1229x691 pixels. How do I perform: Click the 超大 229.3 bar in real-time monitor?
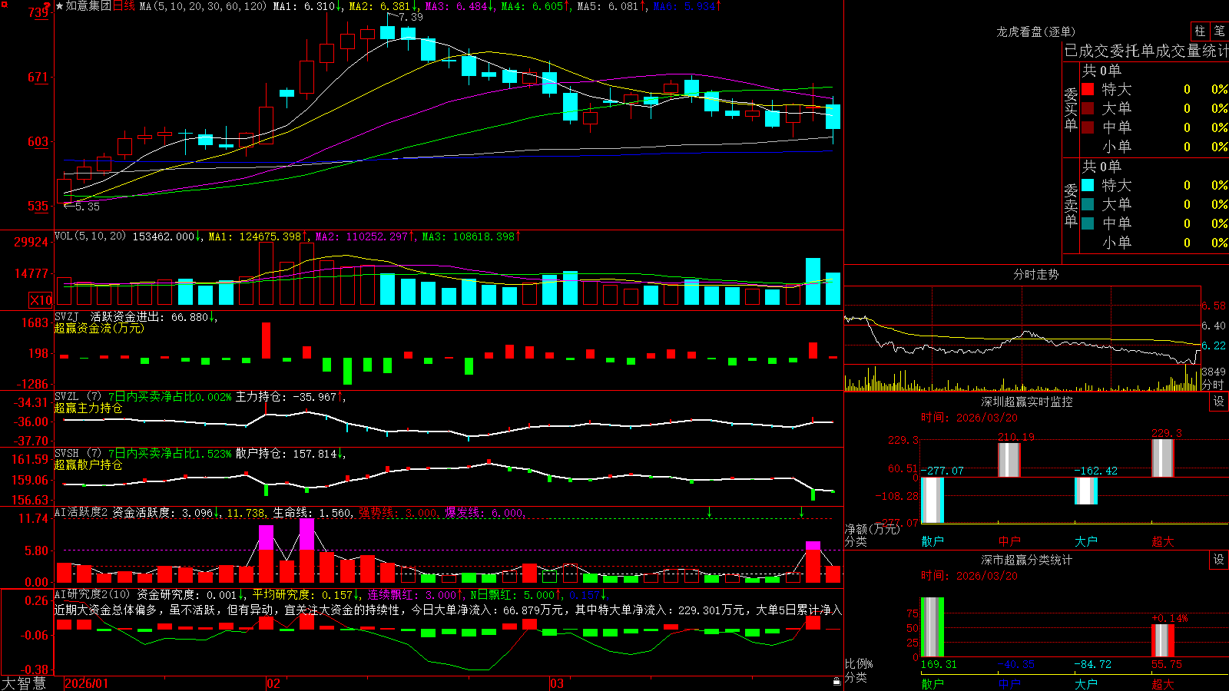(1163, 458)
